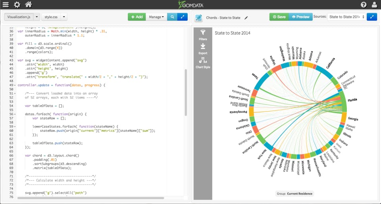Click the Ohio label on the chart
Viewport: 381px width, 204px height.
coord(248,132)
